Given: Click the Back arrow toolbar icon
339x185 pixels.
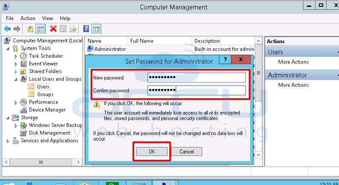Looking at the screenshot, I should [x=7, y=29].
